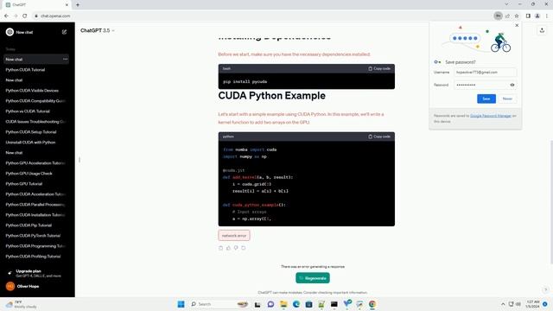Click the Windows taskbar Search box
The height and width of the screenshot is (311, 553).
219,304
